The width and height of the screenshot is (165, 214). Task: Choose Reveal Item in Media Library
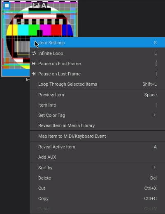point(98,125)
